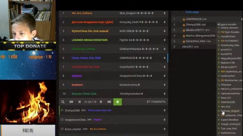This screenshot has height=136, width=243.
Task: Open friend MagzyBogues2007
Action: (231, 59)
